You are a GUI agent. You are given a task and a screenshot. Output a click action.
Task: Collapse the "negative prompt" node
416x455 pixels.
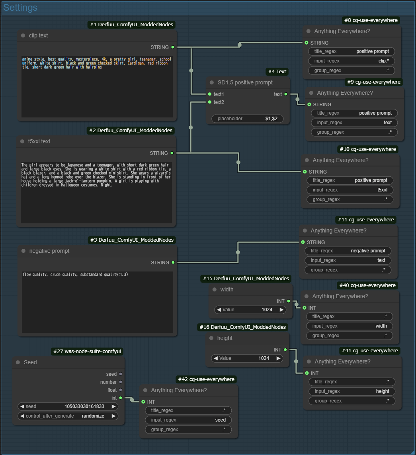point(23,251)
